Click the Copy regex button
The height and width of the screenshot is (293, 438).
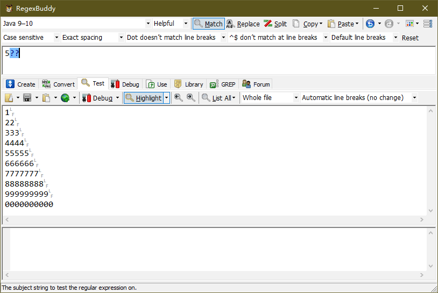point(308,24)
